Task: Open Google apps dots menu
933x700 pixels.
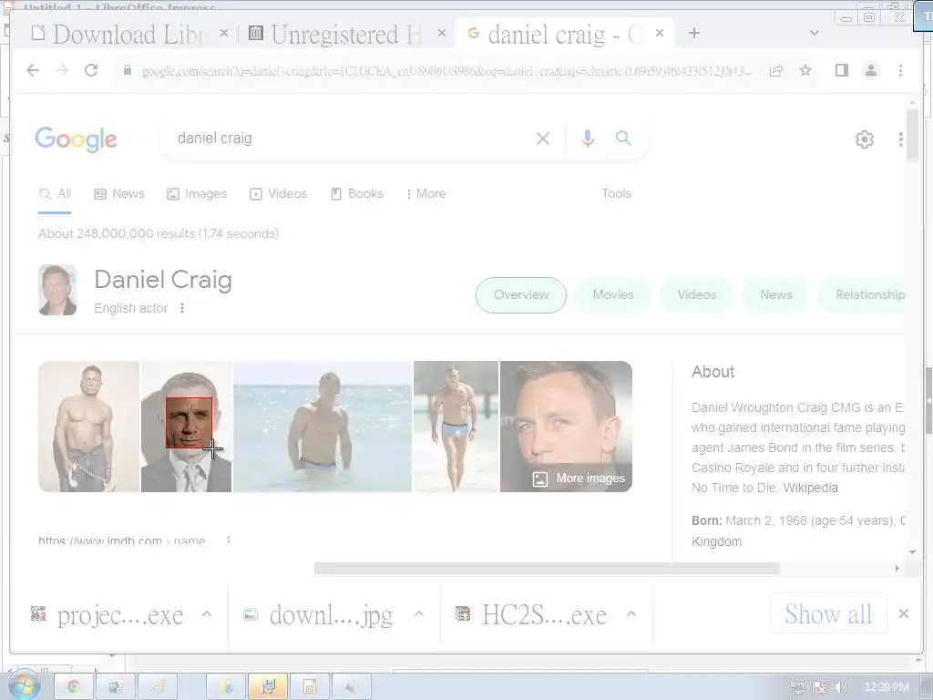Action: tap(901, 139)
